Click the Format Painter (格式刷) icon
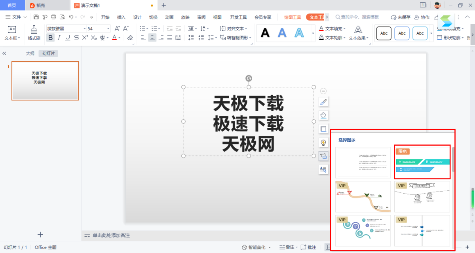 [x=34, y=32]
